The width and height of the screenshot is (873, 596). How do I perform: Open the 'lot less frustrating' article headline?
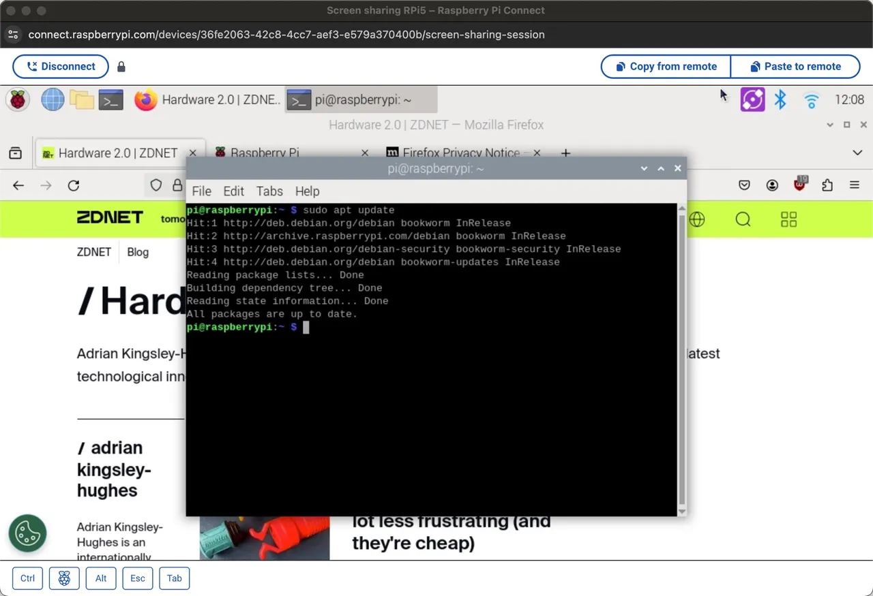(x=452, y=533)
